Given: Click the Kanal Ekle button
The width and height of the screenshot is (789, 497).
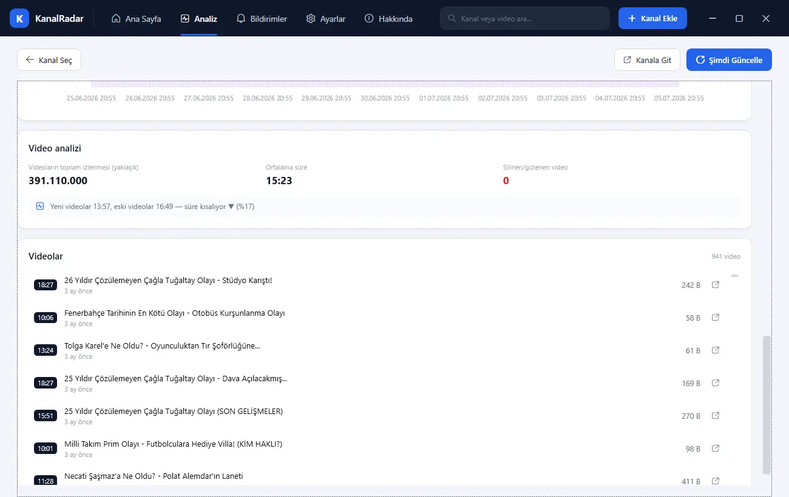Looking at the screenshot, I should tap(652, 18).
